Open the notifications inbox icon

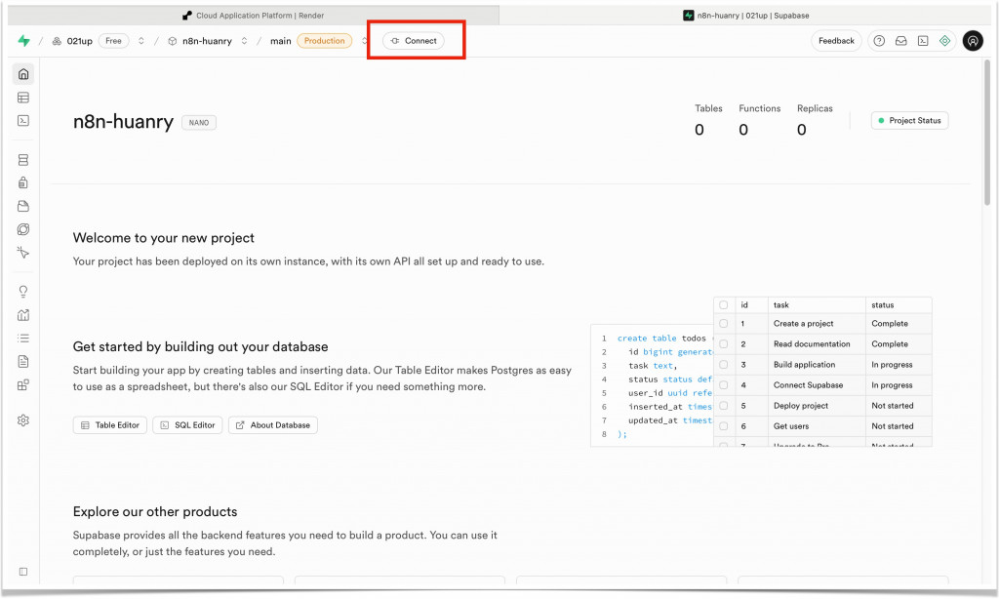click(x=900, y=41)
